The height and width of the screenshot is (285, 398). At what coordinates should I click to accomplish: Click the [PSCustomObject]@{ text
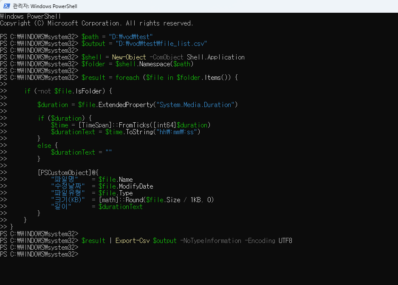[68, 173]
